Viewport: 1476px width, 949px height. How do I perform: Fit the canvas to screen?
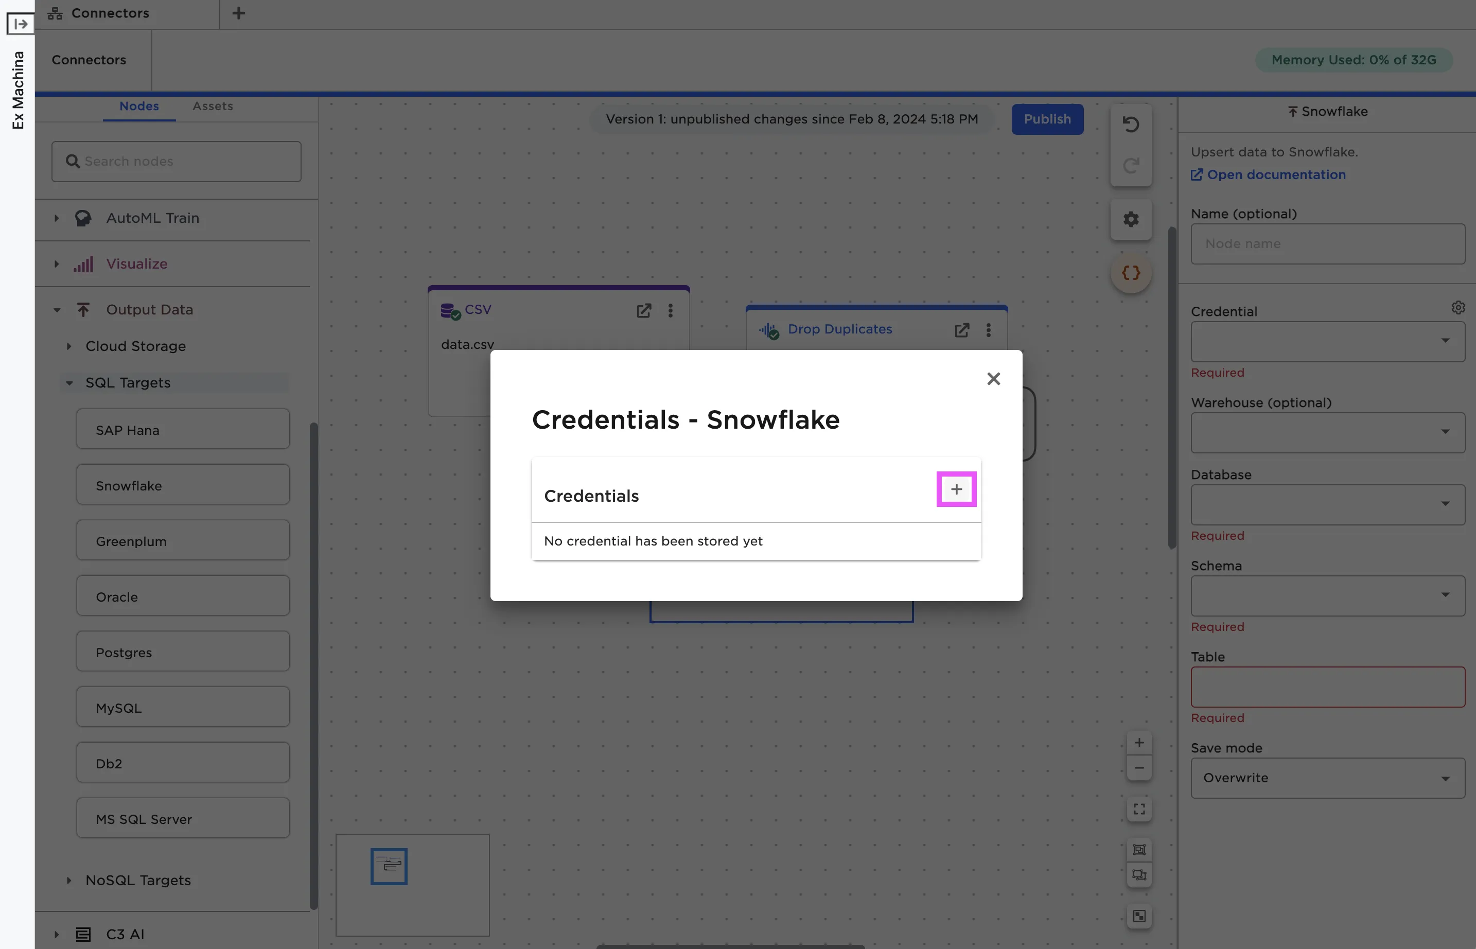pos(1139,809)
